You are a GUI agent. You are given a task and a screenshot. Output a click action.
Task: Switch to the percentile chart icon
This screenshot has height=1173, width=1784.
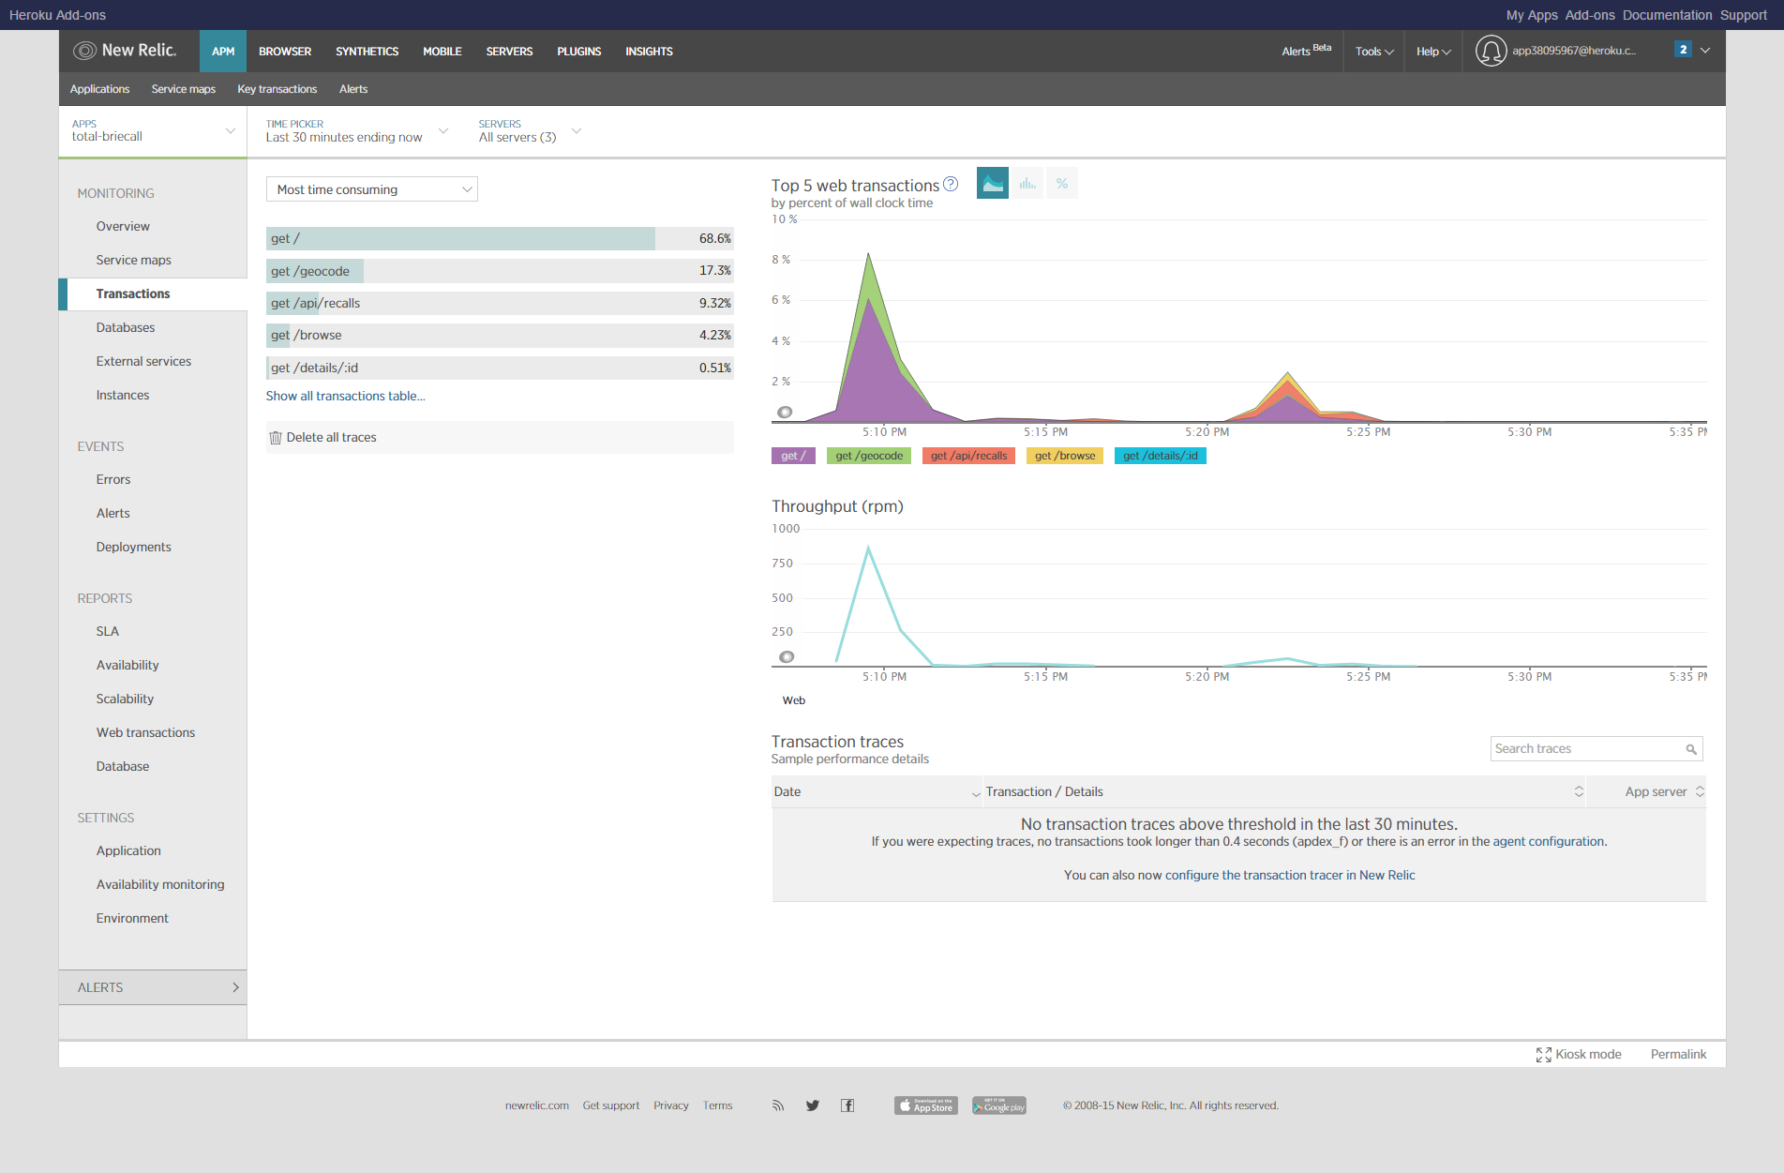pyautogui.click(x=1062, y=183)
